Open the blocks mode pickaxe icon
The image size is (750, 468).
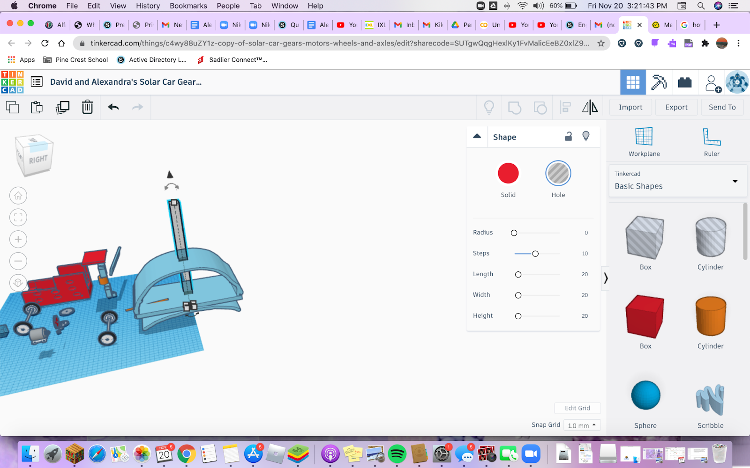click(x=659, y=83)
